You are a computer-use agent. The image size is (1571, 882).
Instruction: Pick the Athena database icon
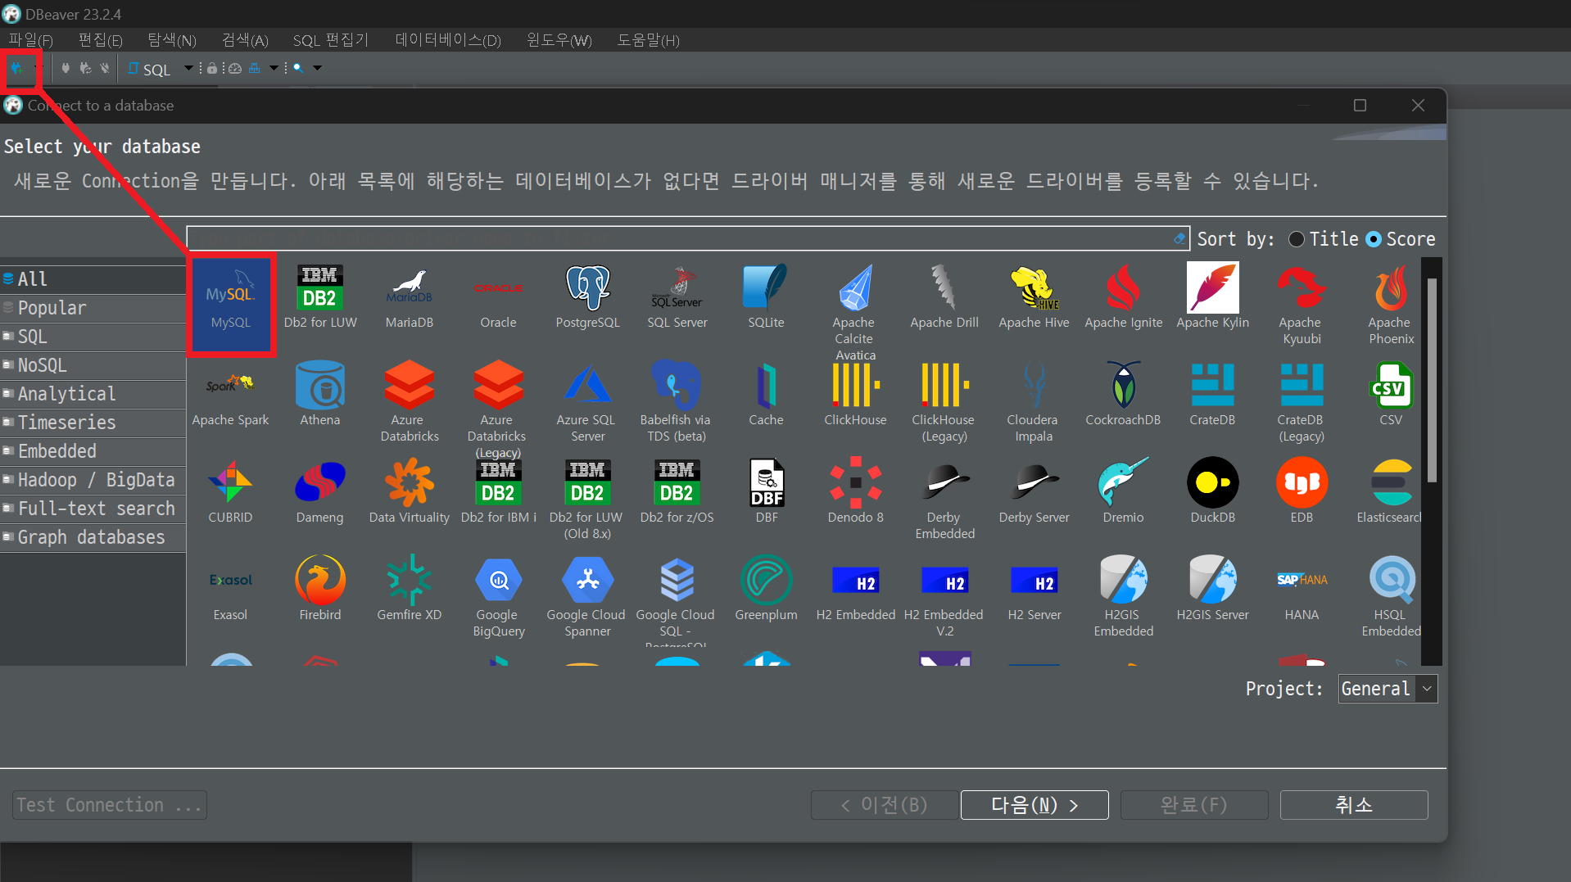pos(320,394)
